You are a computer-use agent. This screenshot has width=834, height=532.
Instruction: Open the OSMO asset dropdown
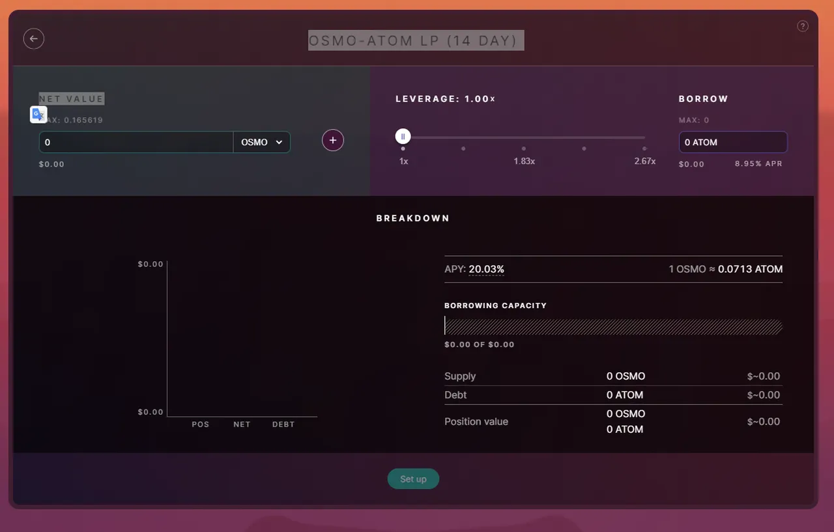click(262, 142)
